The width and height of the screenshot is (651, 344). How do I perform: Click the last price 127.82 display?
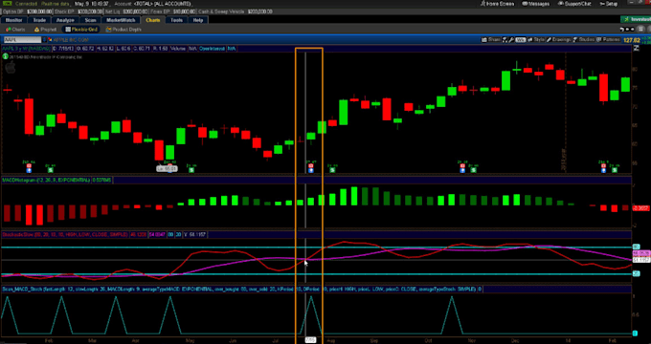631,40
